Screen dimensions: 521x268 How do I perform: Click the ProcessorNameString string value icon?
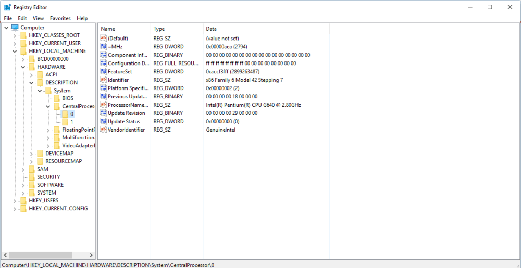tap(103, 105)
